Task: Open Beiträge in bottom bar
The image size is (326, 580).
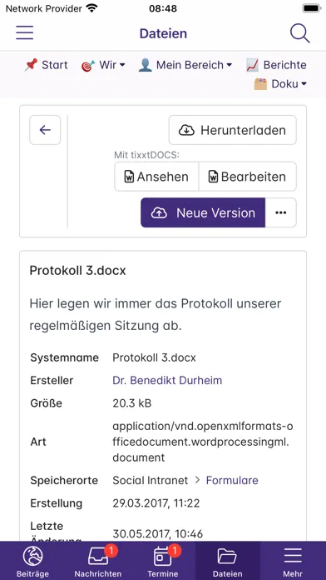Action: [33, 562]
